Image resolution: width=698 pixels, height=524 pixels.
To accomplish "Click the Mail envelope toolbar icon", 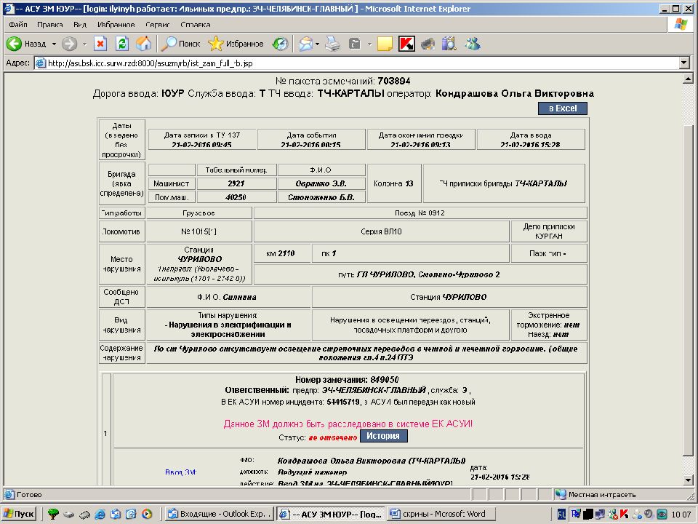I will 306,44.
